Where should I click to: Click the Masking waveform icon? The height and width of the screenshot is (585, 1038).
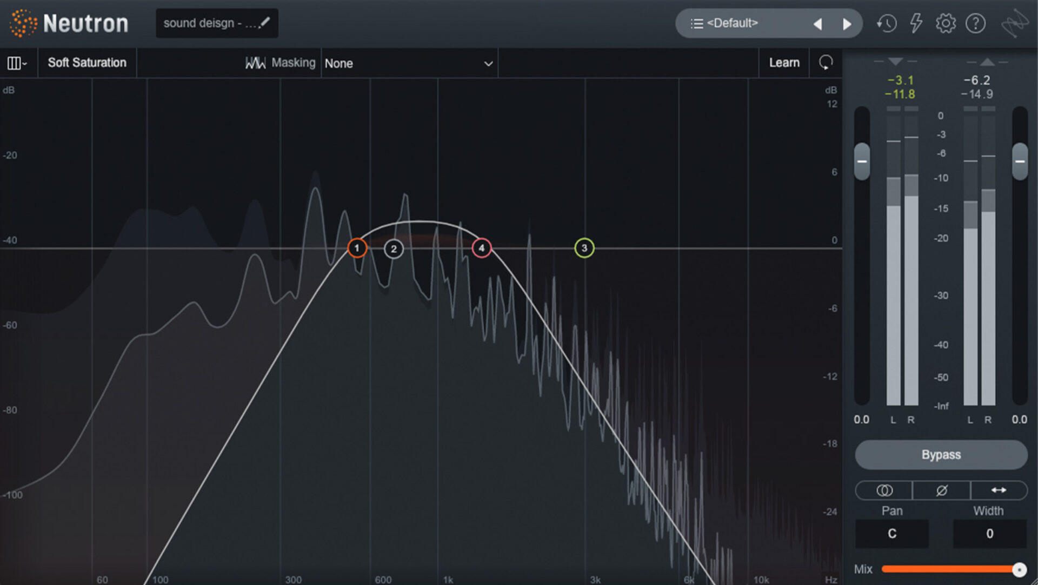point(255,63)
